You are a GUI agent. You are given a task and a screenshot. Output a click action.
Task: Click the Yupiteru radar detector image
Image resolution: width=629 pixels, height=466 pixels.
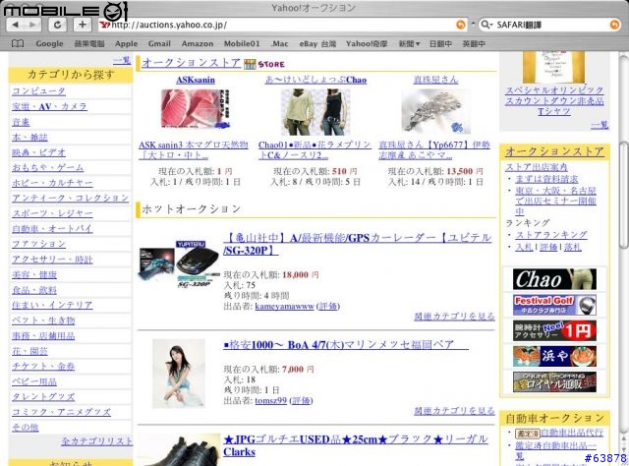click(179, 262)
